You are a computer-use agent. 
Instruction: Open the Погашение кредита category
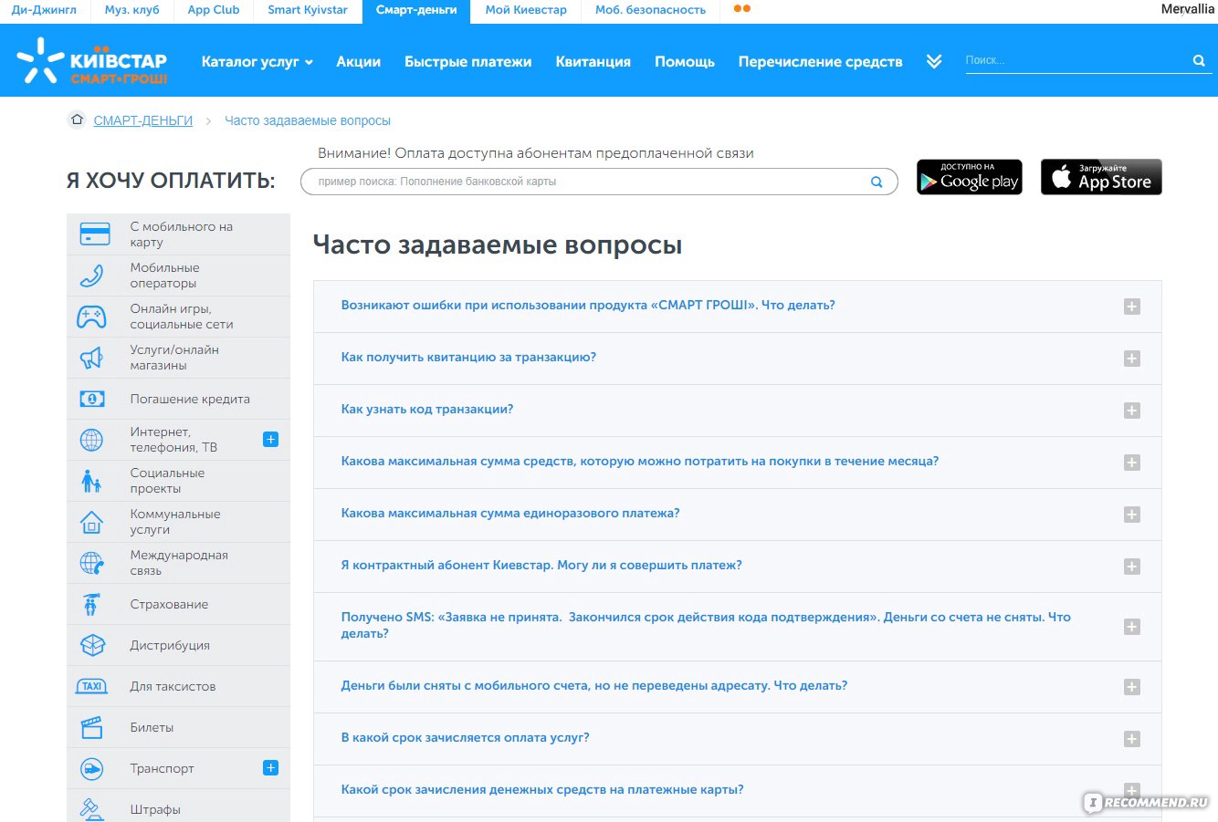[179, 399]
